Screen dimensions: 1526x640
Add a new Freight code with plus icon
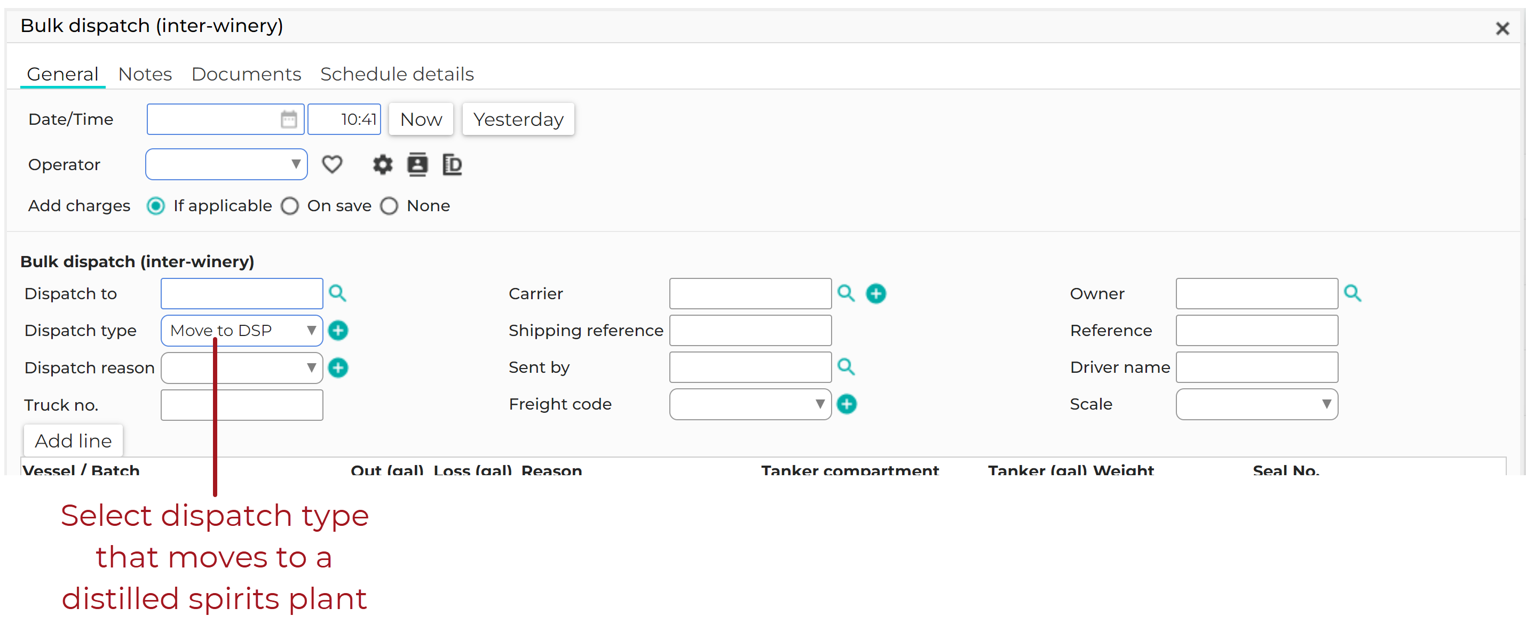[x=847, y=404]
